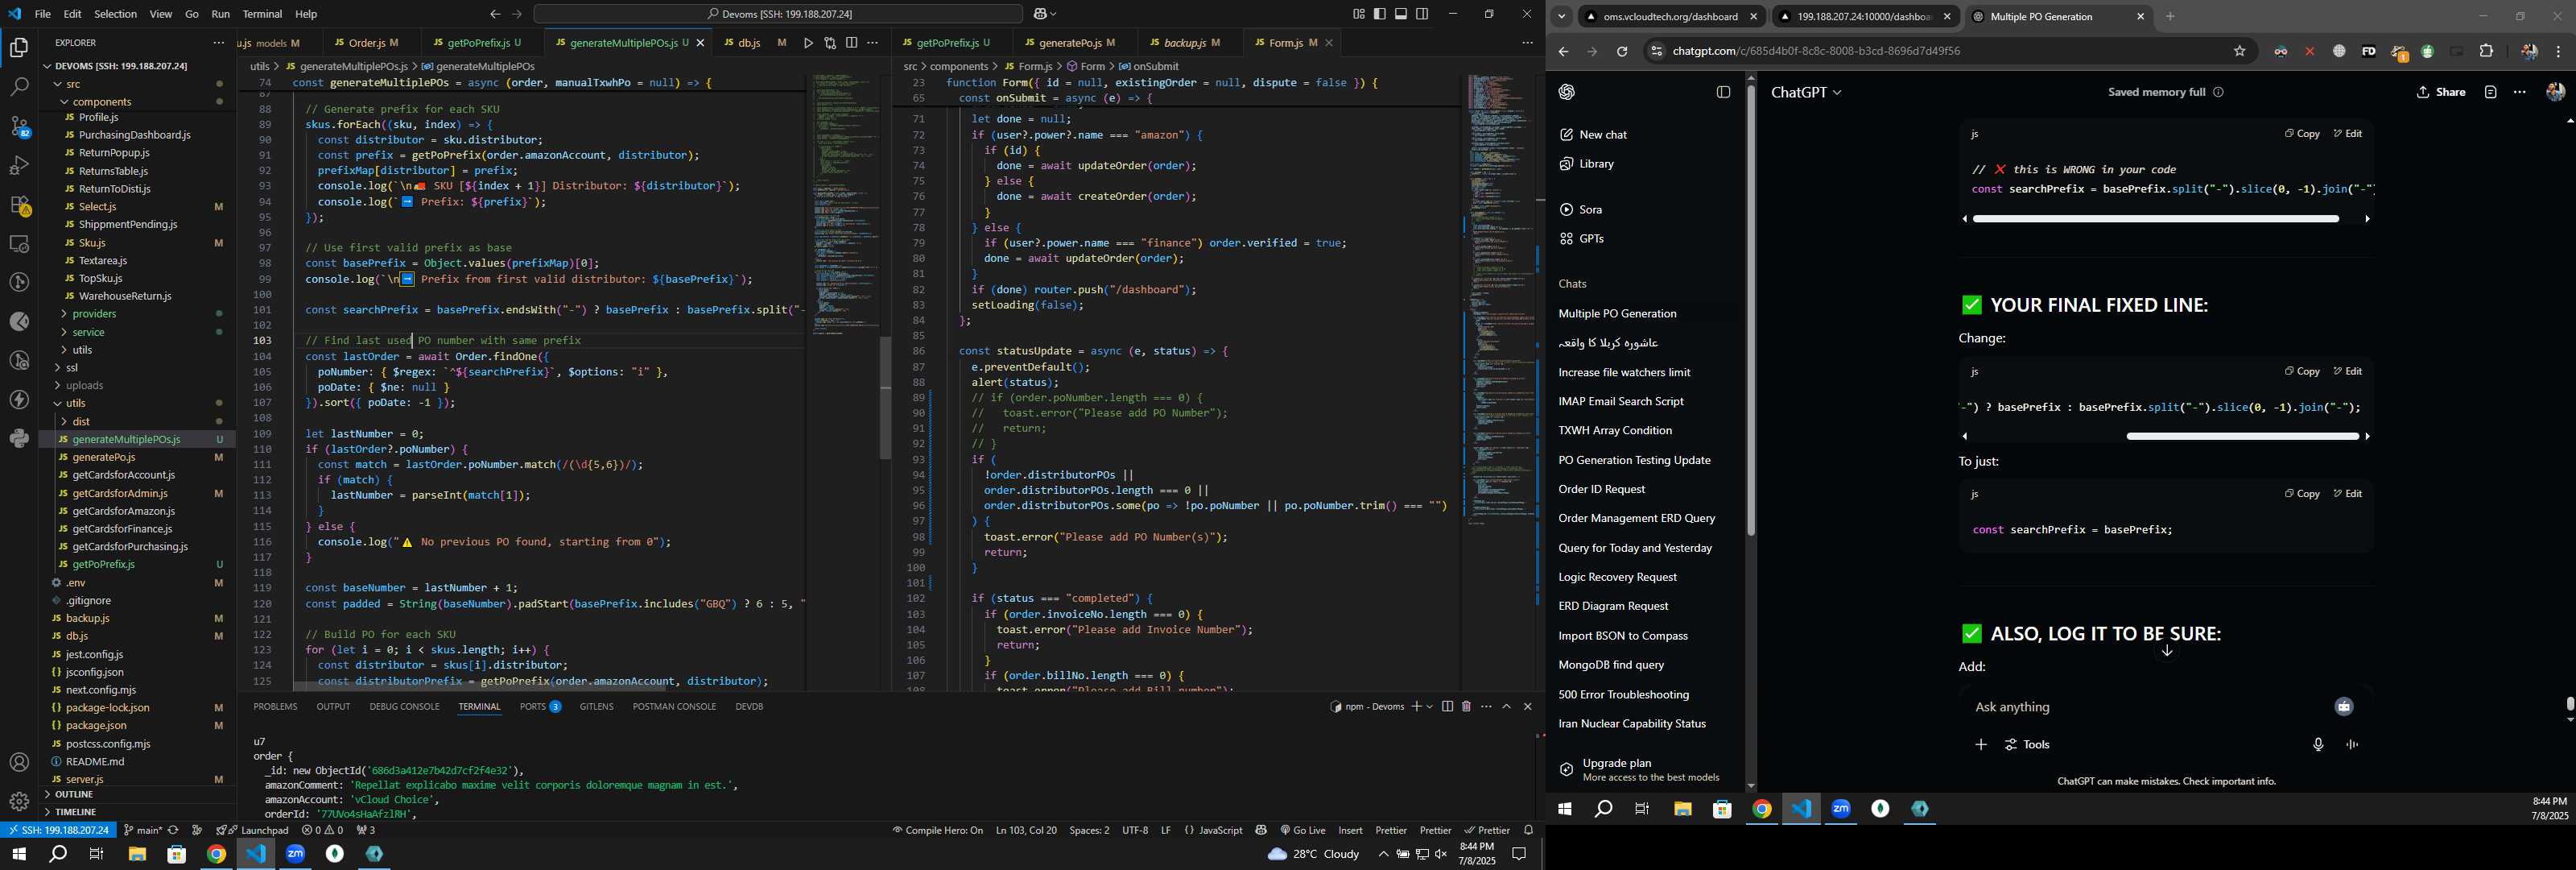This screenshot has height=870, width=2576.
Task: Click the Share button in ChatGPT
Action: [x=2441, y=92]
